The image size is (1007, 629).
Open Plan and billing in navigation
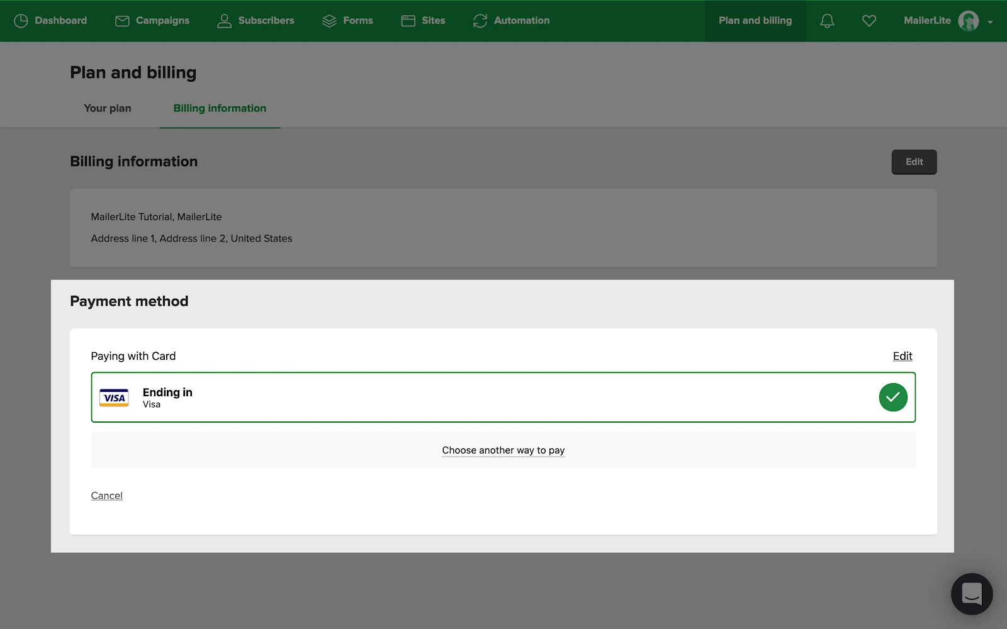[755, 21]
